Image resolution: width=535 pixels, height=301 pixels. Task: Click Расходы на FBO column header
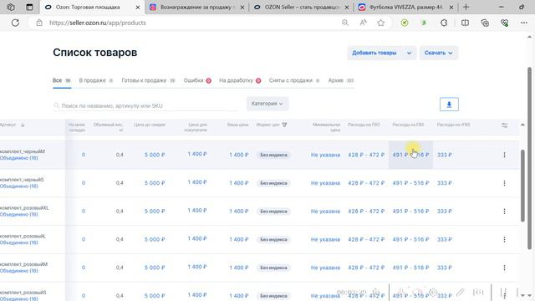pos(364,125)
